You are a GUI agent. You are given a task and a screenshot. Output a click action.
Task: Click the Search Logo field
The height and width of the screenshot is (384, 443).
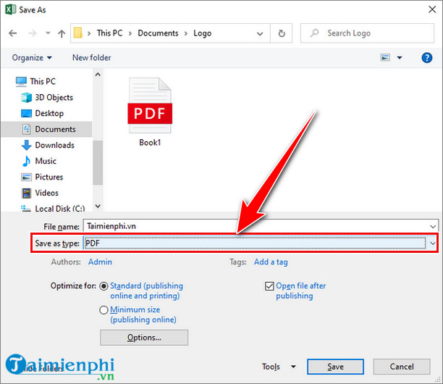367,33
